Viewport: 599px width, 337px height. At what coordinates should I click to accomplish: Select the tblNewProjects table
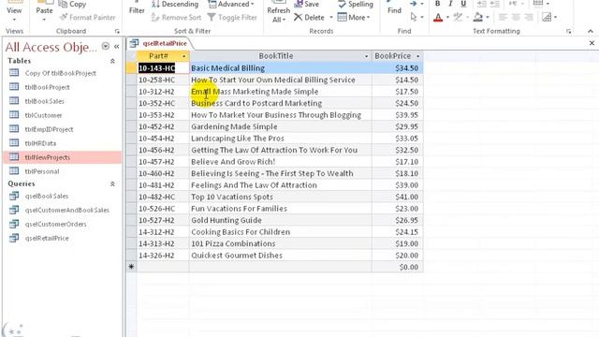62,157
